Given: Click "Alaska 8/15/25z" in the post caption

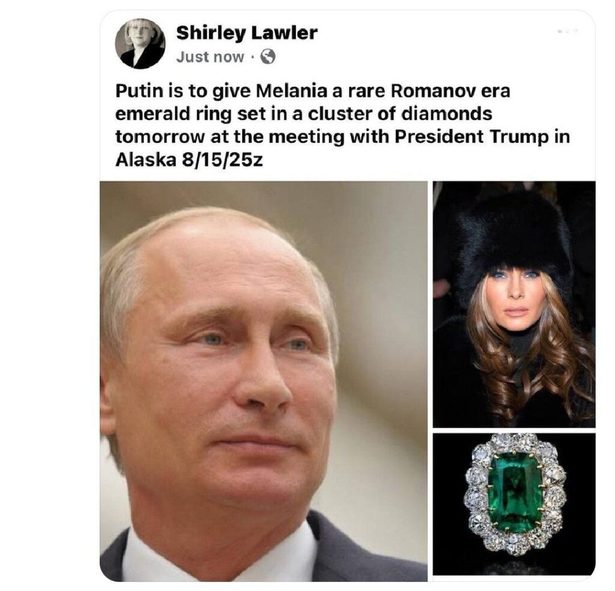Looking at the screenshot, I should 189,159.
